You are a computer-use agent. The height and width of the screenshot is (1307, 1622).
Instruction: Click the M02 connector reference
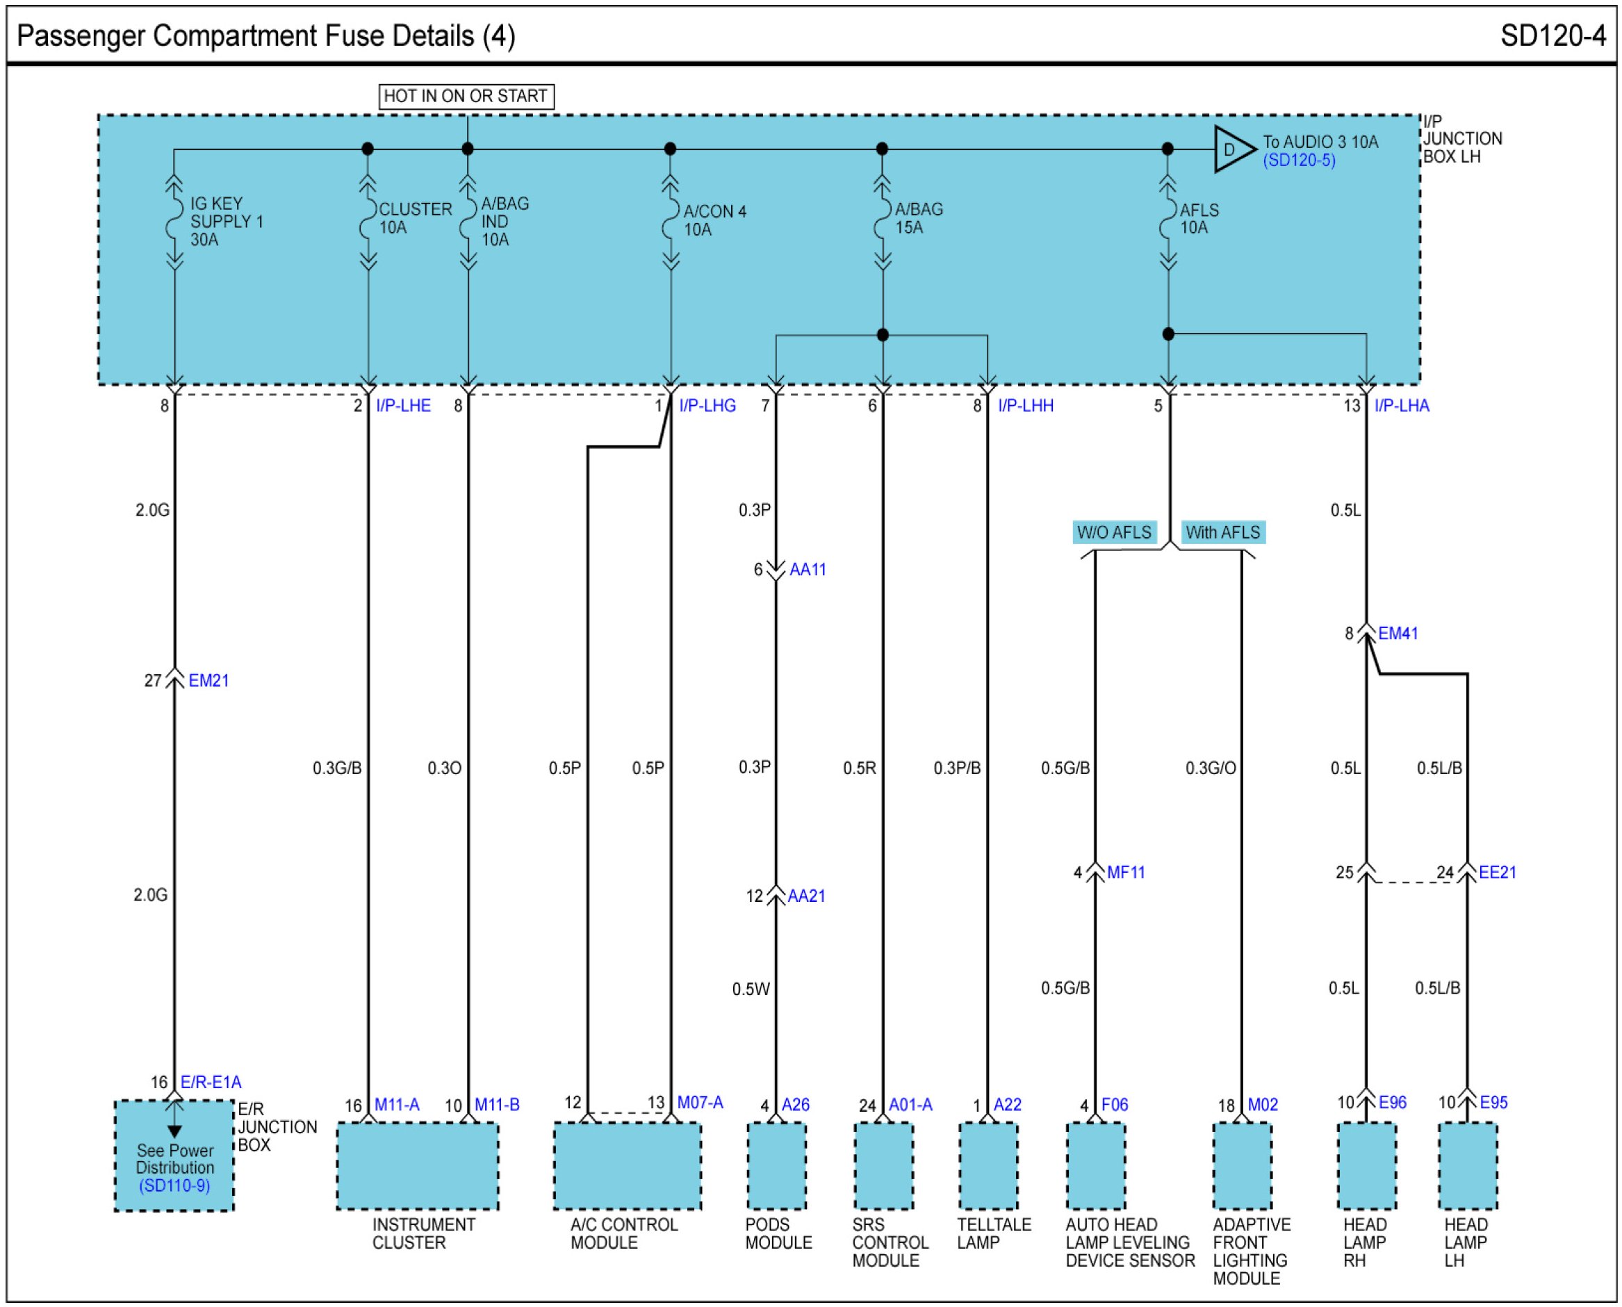coord(1263,1105)
